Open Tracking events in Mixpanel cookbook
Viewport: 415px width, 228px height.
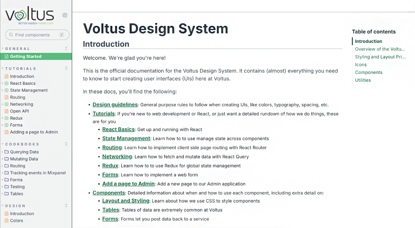[38, 173]
